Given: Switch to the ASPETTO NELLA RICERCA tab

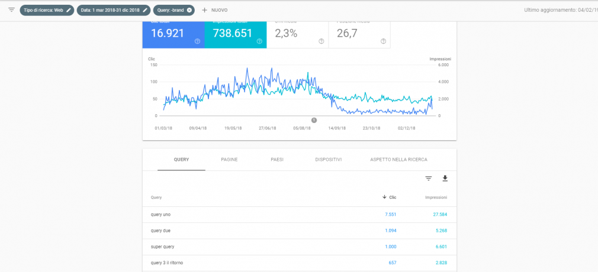Looking at the screenshot, I should coord(398,160).
